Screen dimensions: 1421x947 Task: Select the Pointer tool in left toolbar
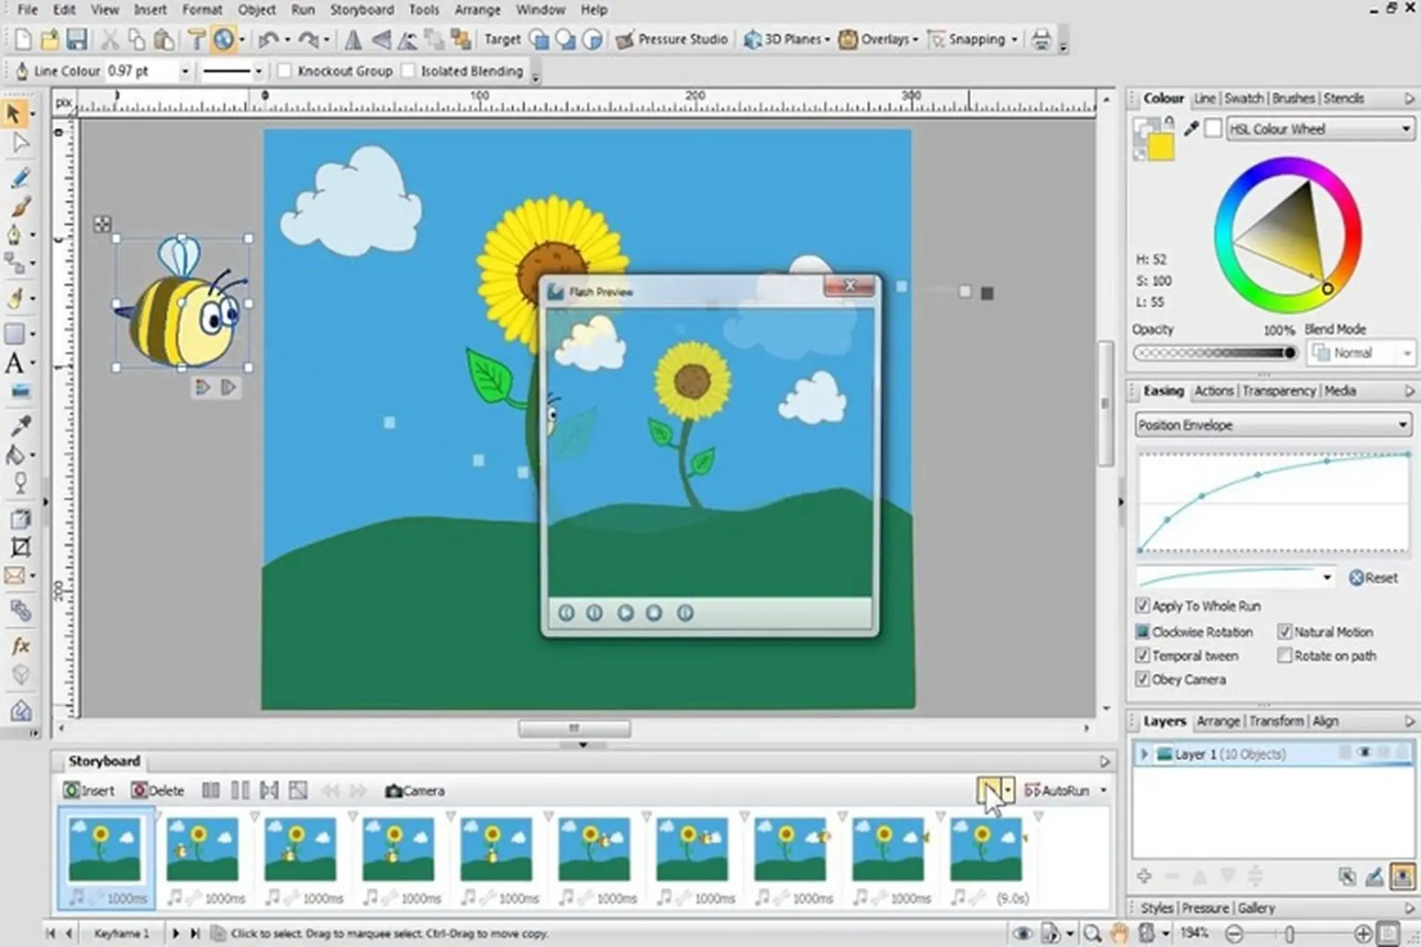pos(13,114)
